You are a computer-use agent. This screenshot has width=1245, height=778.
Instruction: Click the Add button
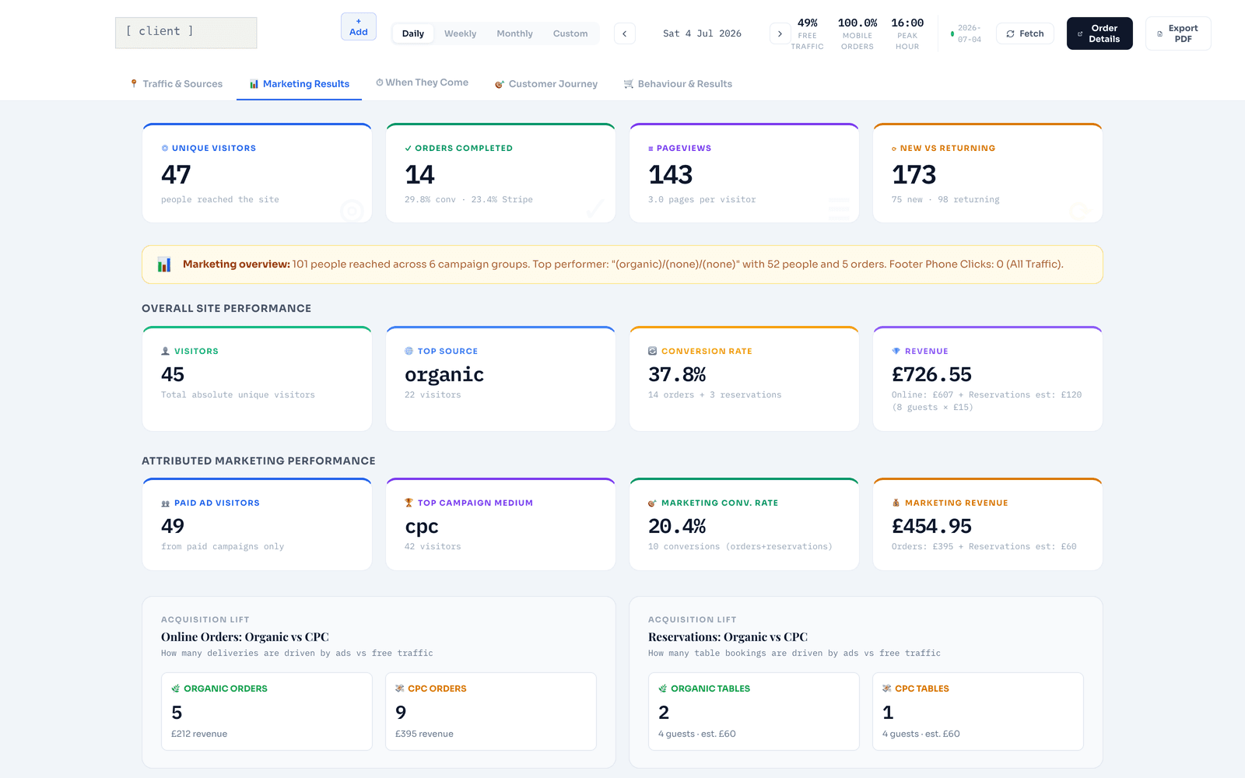coord(359,26)
